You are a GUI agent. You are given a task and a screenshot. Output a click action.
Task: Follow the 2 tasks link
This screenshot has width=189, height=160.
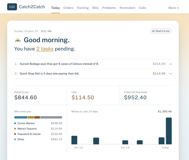45,49
